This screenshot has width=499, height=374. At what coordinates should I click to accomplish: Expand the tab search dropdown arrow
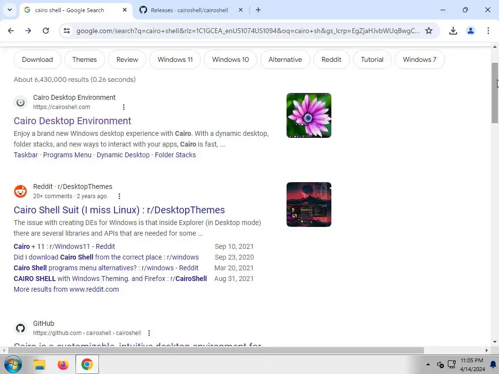click(x=10, y=10)
